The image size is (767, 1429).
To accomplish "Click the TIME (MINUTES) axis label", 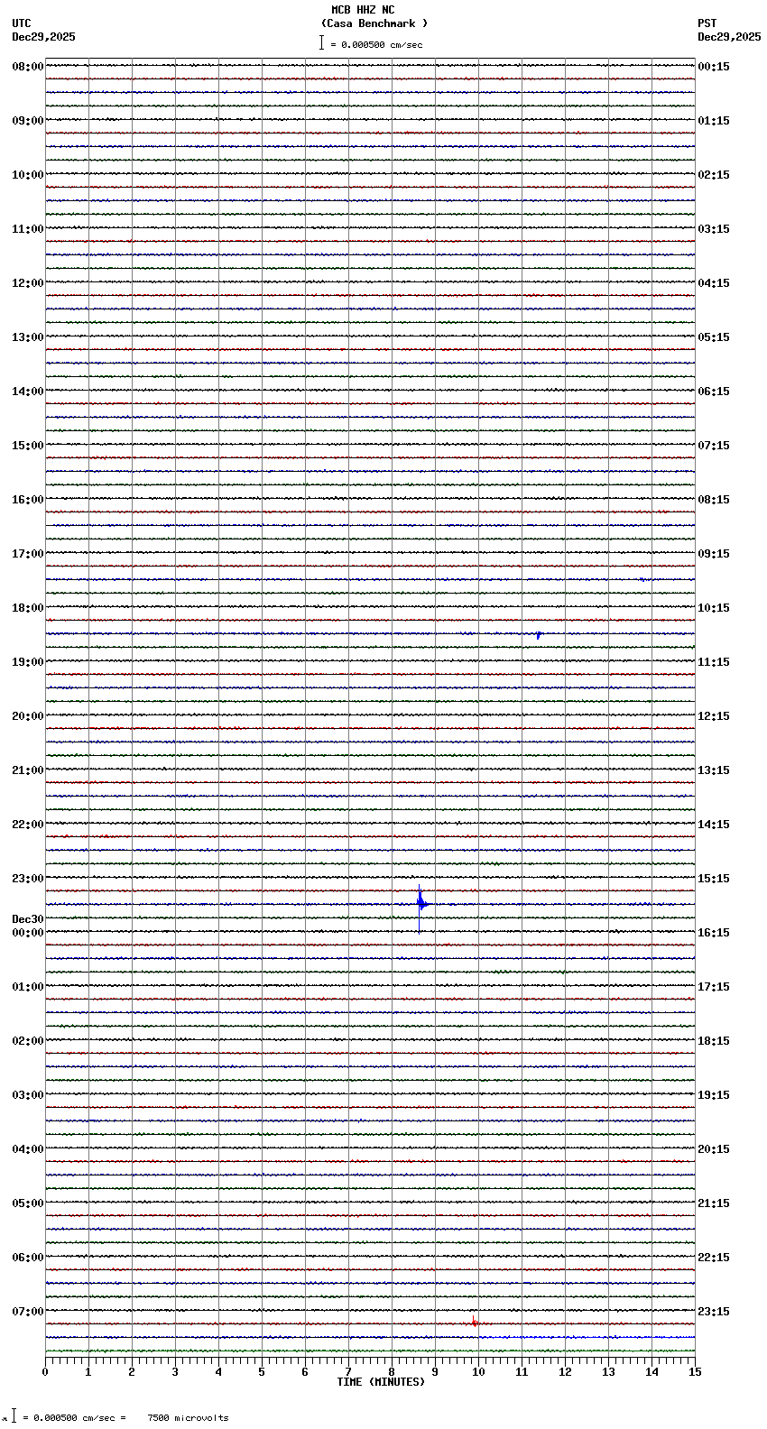I will pyautogui.click(x=381, y=1382).
